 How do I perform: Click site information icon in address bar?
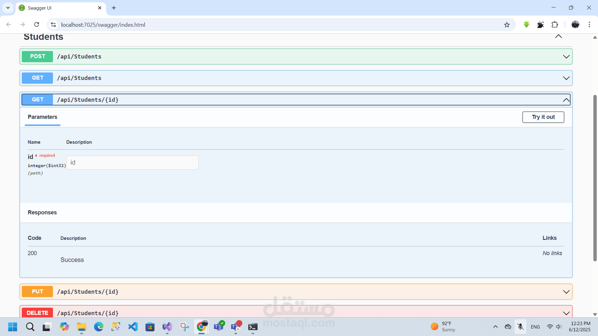click(53, 25)
